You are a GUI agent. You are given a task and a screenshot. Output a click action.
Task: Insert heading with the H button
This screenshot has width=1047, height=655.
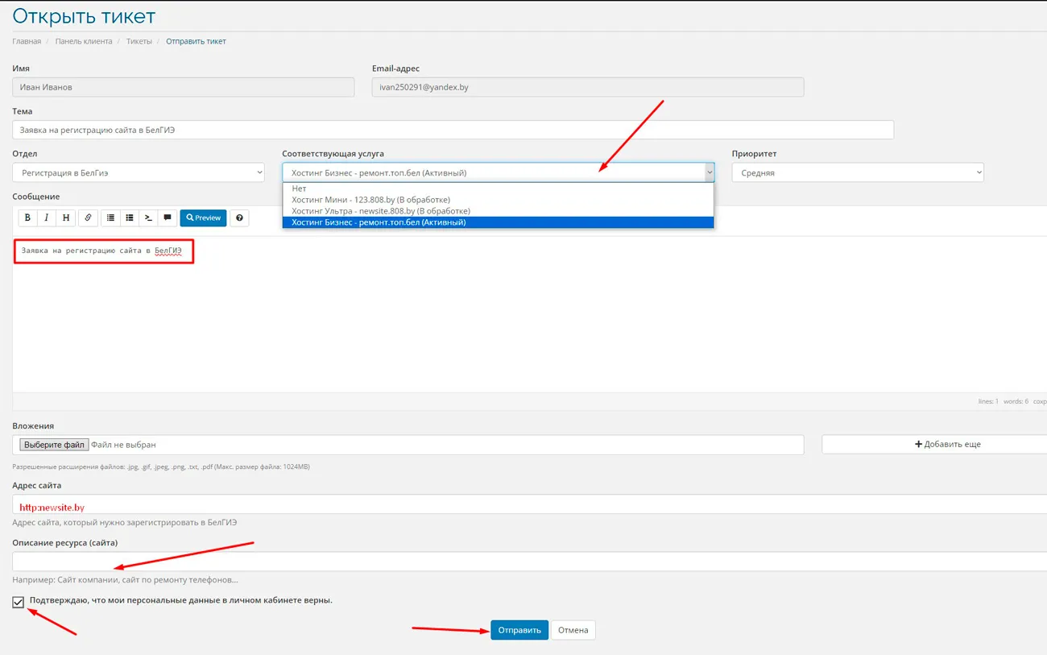65,218
